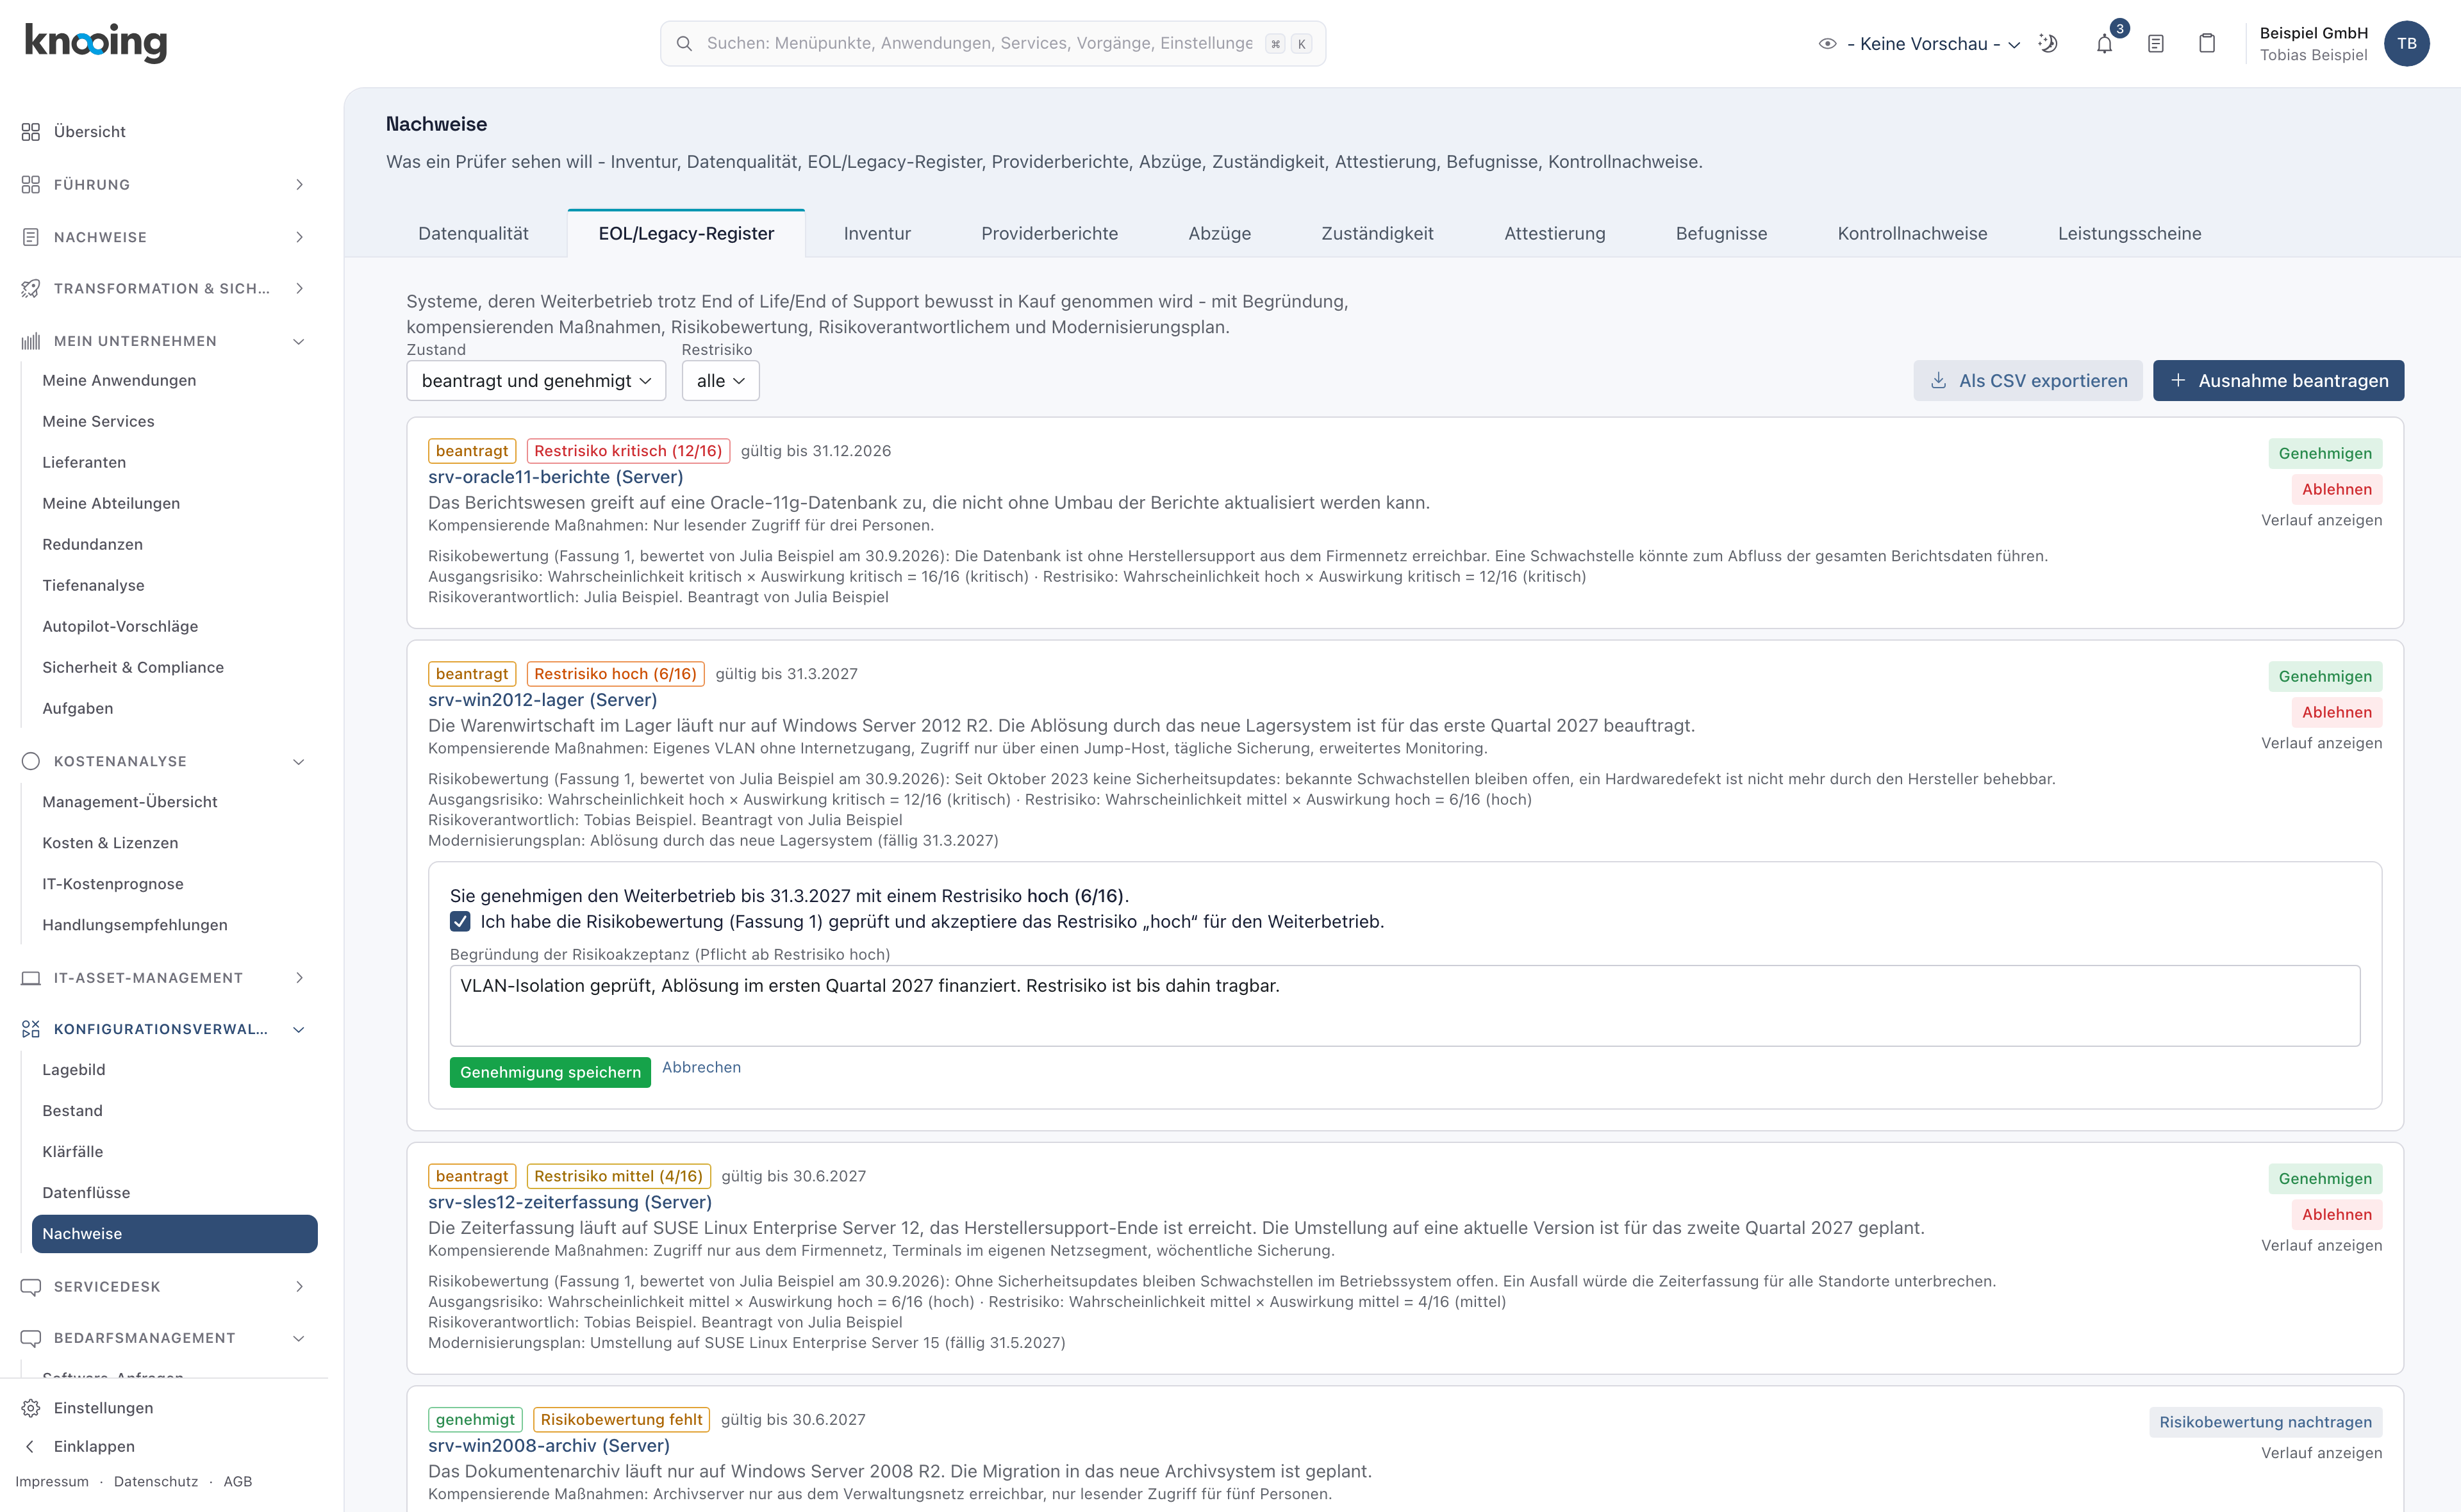Open the clipboard icon in header
This screenshot has width=2461, height=1512.
[2207, 44]
